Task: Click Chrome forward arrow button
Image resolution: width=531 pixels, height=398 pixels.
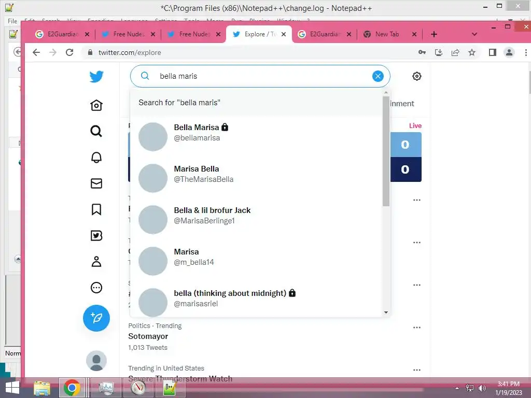Action: (53, 52)
